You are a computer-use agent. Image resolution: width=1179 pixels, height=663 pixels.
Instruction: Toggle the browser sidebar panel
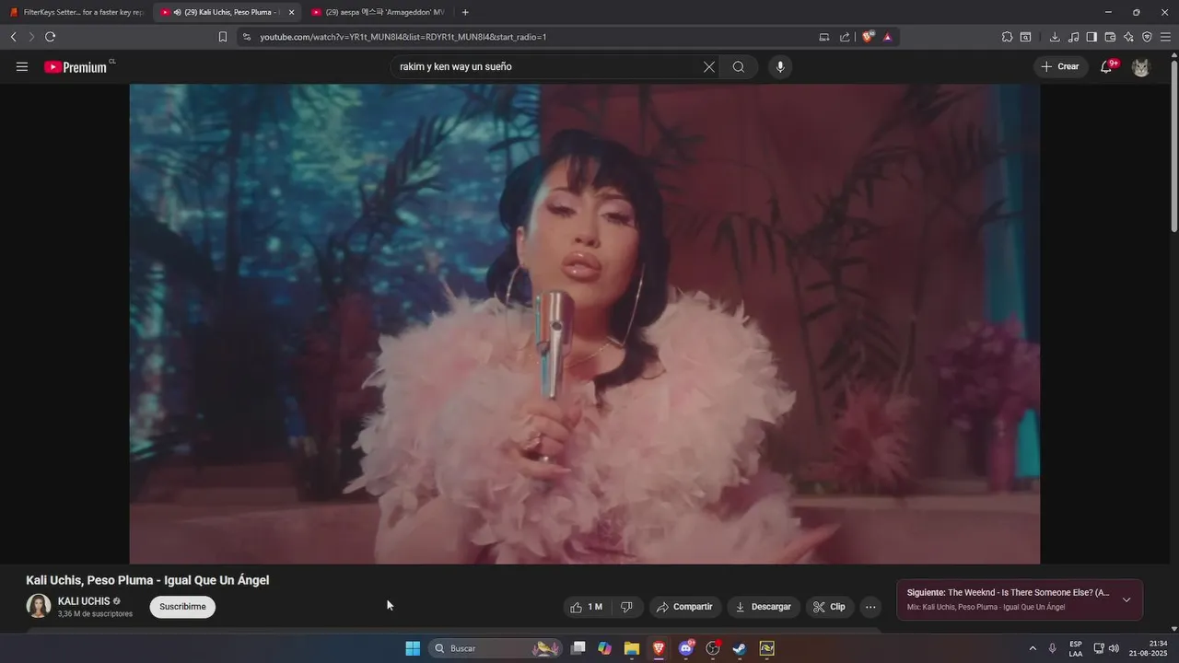[x=1091, y=37]
